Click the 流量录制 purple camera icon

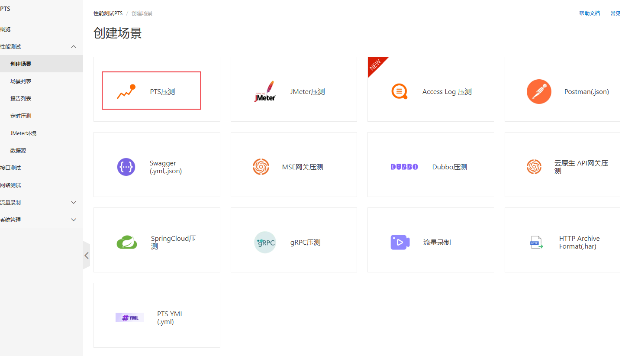[400, 242]
